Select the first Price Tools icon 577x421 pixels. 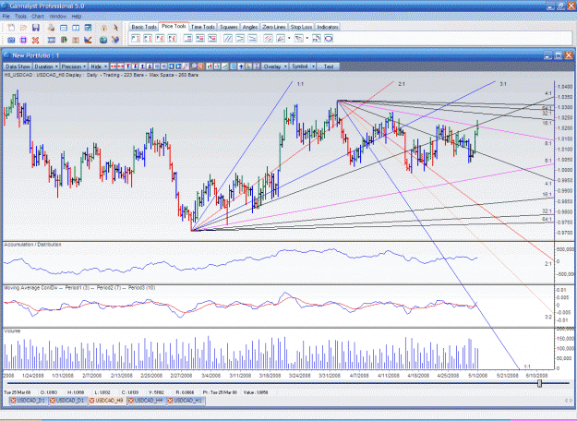pos(136,38)
